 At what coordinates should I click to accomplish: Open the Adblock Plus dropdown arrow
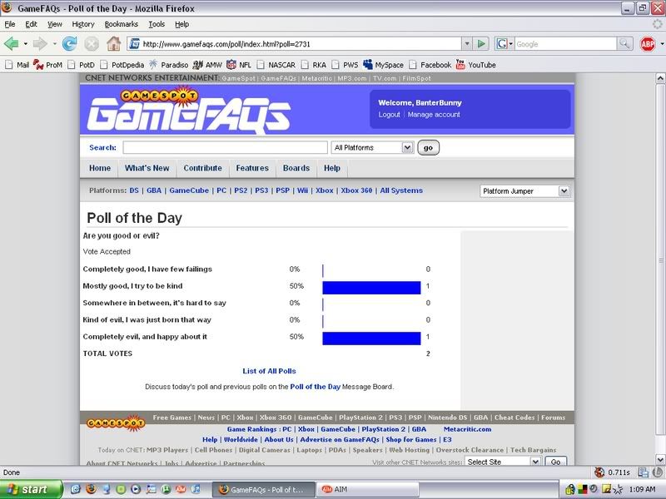[661, 44]
